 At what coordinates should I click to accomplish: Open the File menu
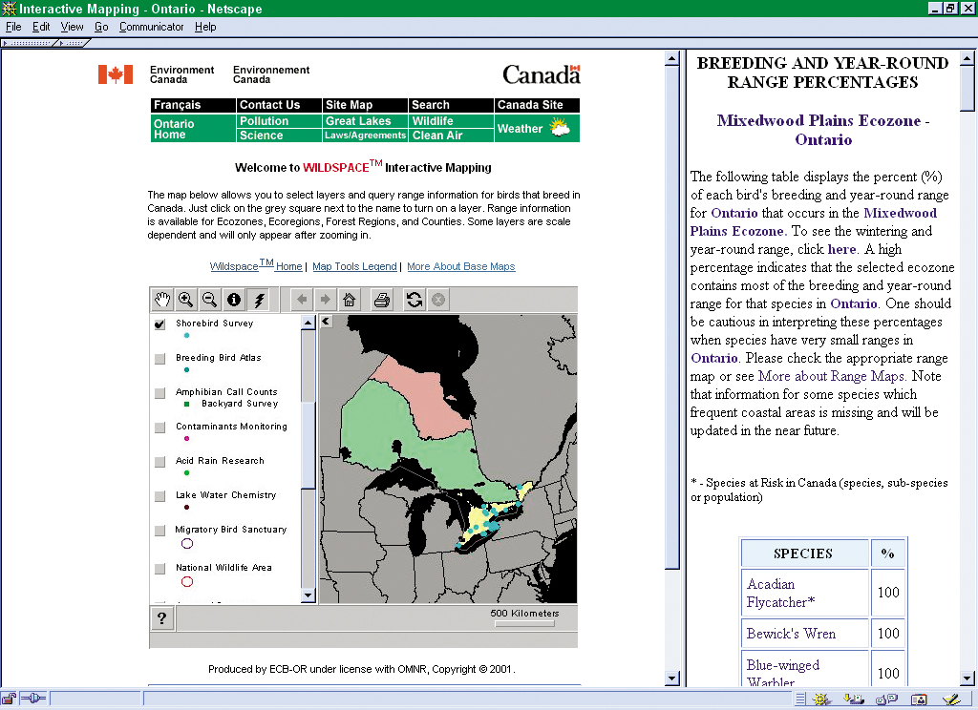13,27
